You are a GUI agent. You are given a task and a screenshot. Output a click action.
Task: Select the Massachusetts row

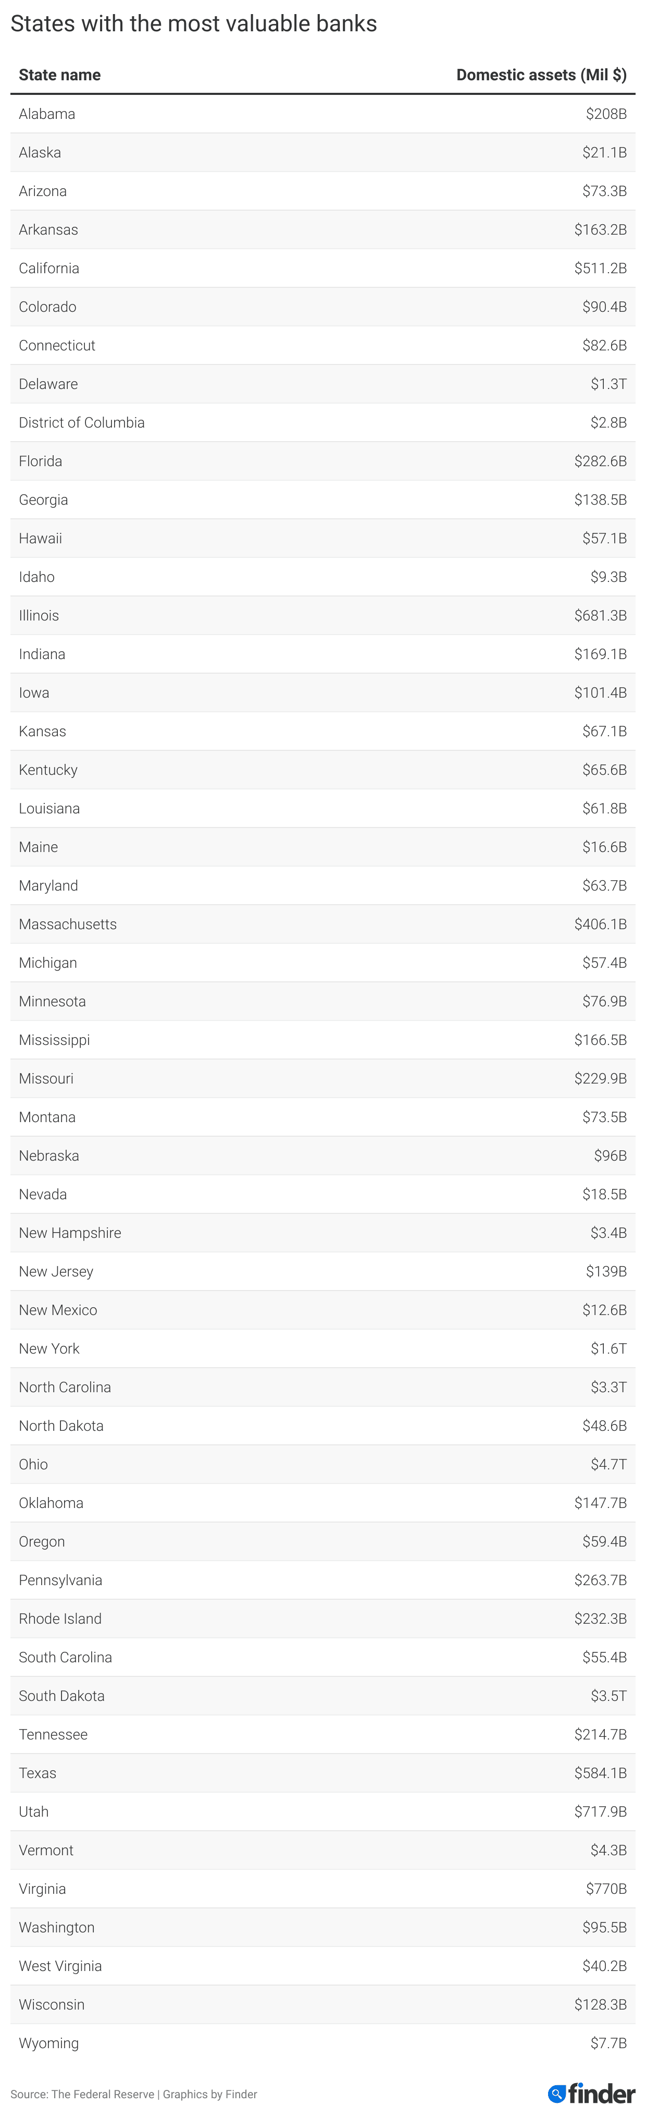(322, 924)
